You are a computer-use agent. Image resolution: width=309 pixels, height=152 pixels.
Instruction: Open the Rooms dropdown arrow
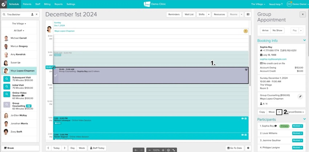coord(241,15)
